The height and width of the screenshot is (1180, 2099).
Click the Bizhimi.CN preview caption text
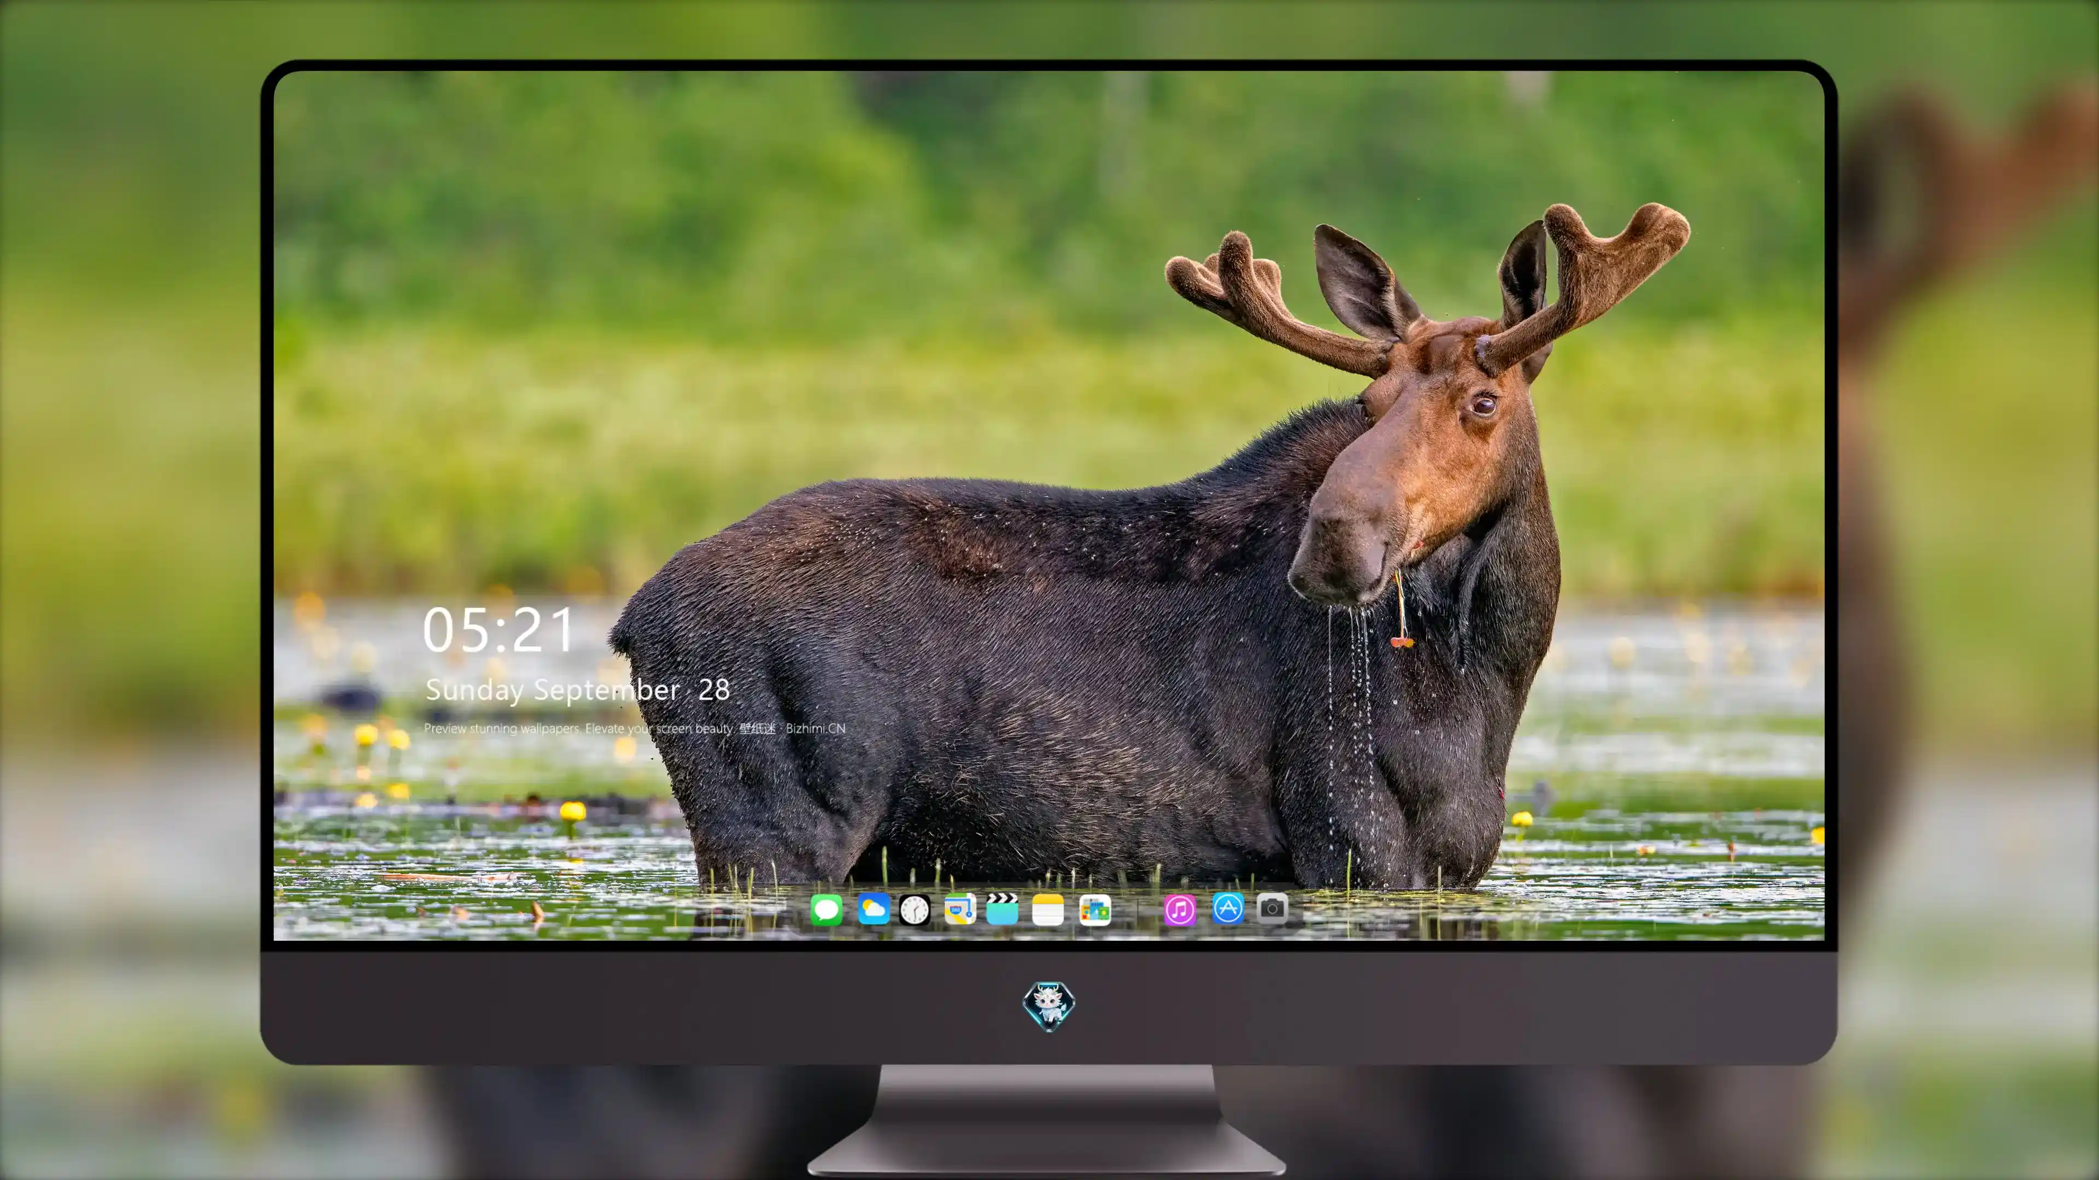click(x=635, y=728)
